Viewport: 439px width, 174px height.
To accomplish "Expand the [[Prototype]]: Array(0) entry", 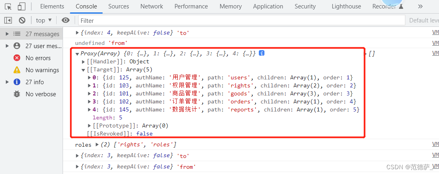I will 89,125.
